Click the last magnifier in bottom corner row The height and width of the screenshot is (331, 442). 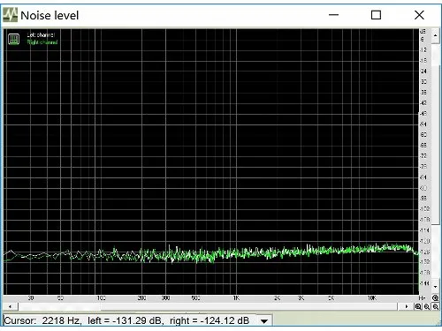pos(436,307)
